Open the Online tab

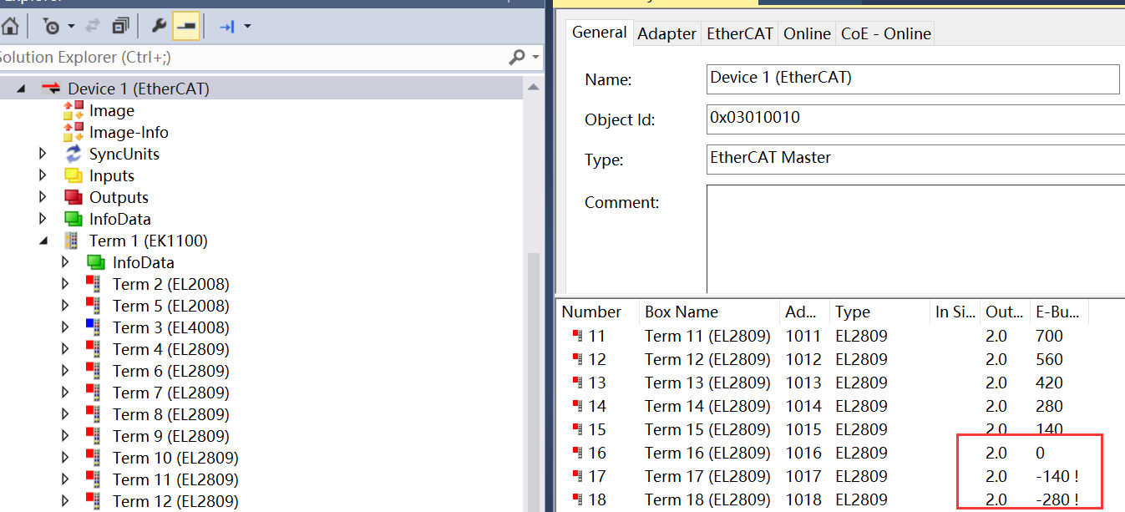click(x=807, y=33)
